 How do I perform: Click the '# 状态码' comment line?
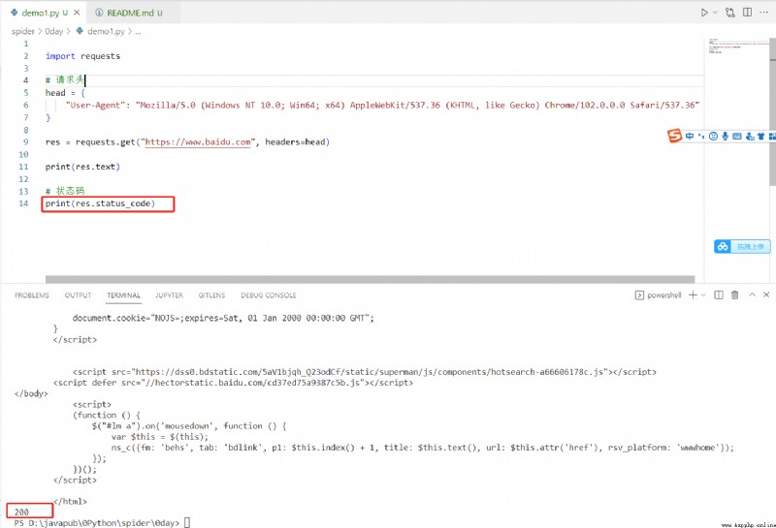65,191
